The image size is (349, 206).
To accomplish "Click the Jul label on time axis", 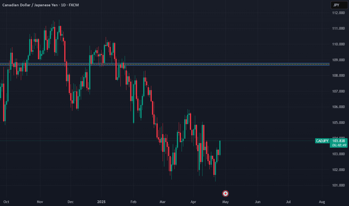I will click(288, 202).
